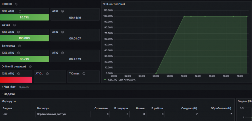Click the empty 'TiQ max' panel body

click(x=84, y=80)
